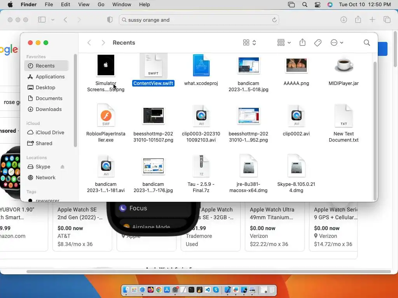Go forward in Finder window
The height and width of the screenshot is (298, 398).
coord(103,43)
